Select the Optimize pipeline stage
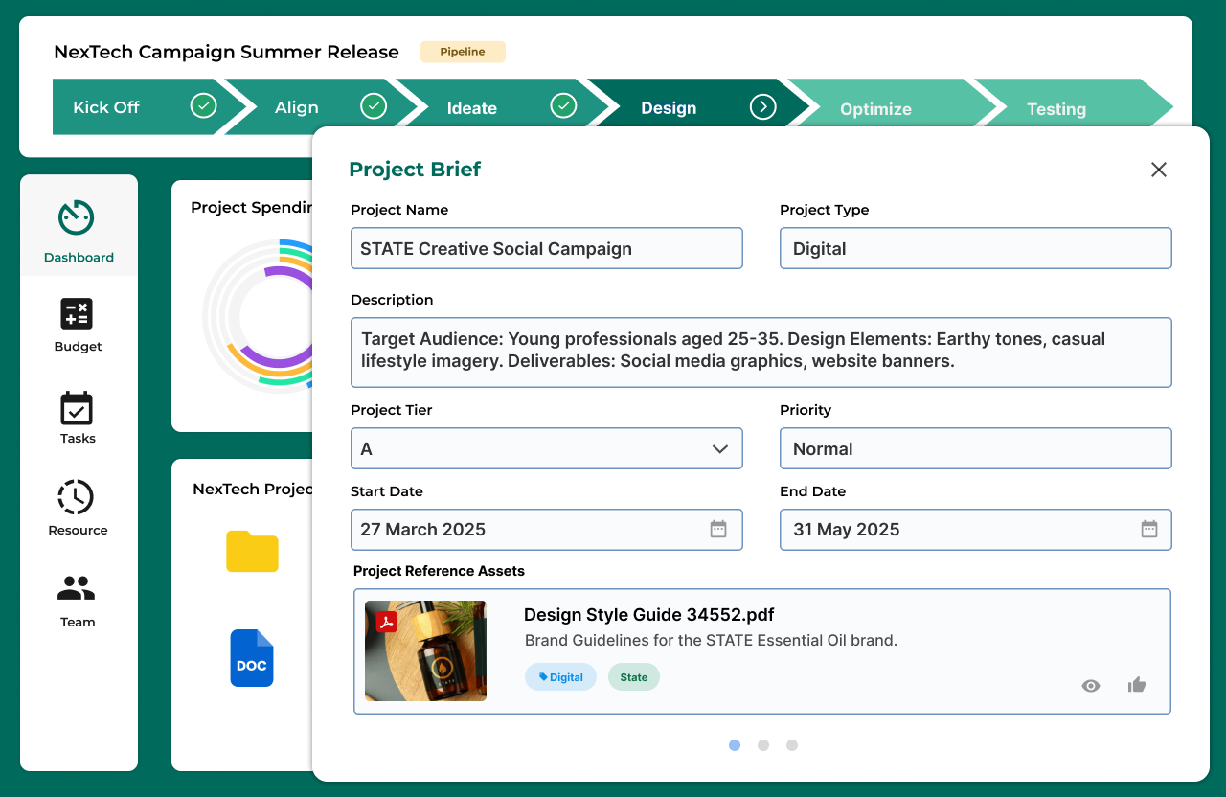Image resolution: width=1226 pixels, height=797 pixels. click(x=875, y=109)
